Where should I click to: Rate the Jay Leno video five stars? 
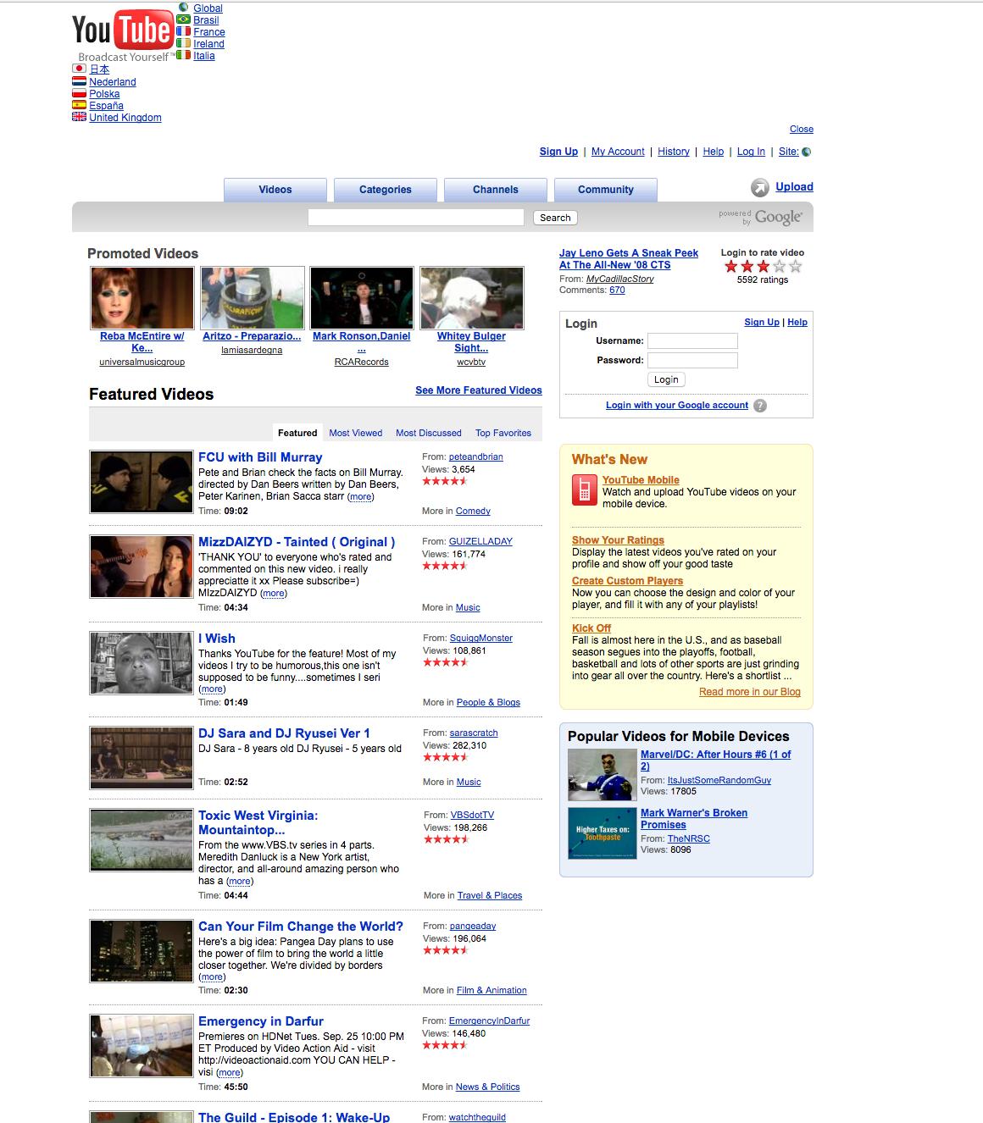(x=795, y=266)
